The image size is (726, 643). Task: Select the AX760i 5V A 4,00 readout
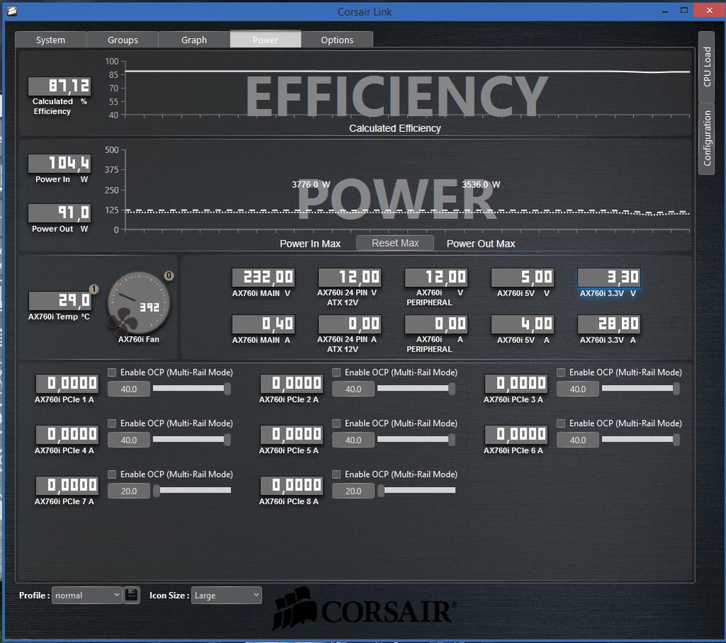(523, 324)
